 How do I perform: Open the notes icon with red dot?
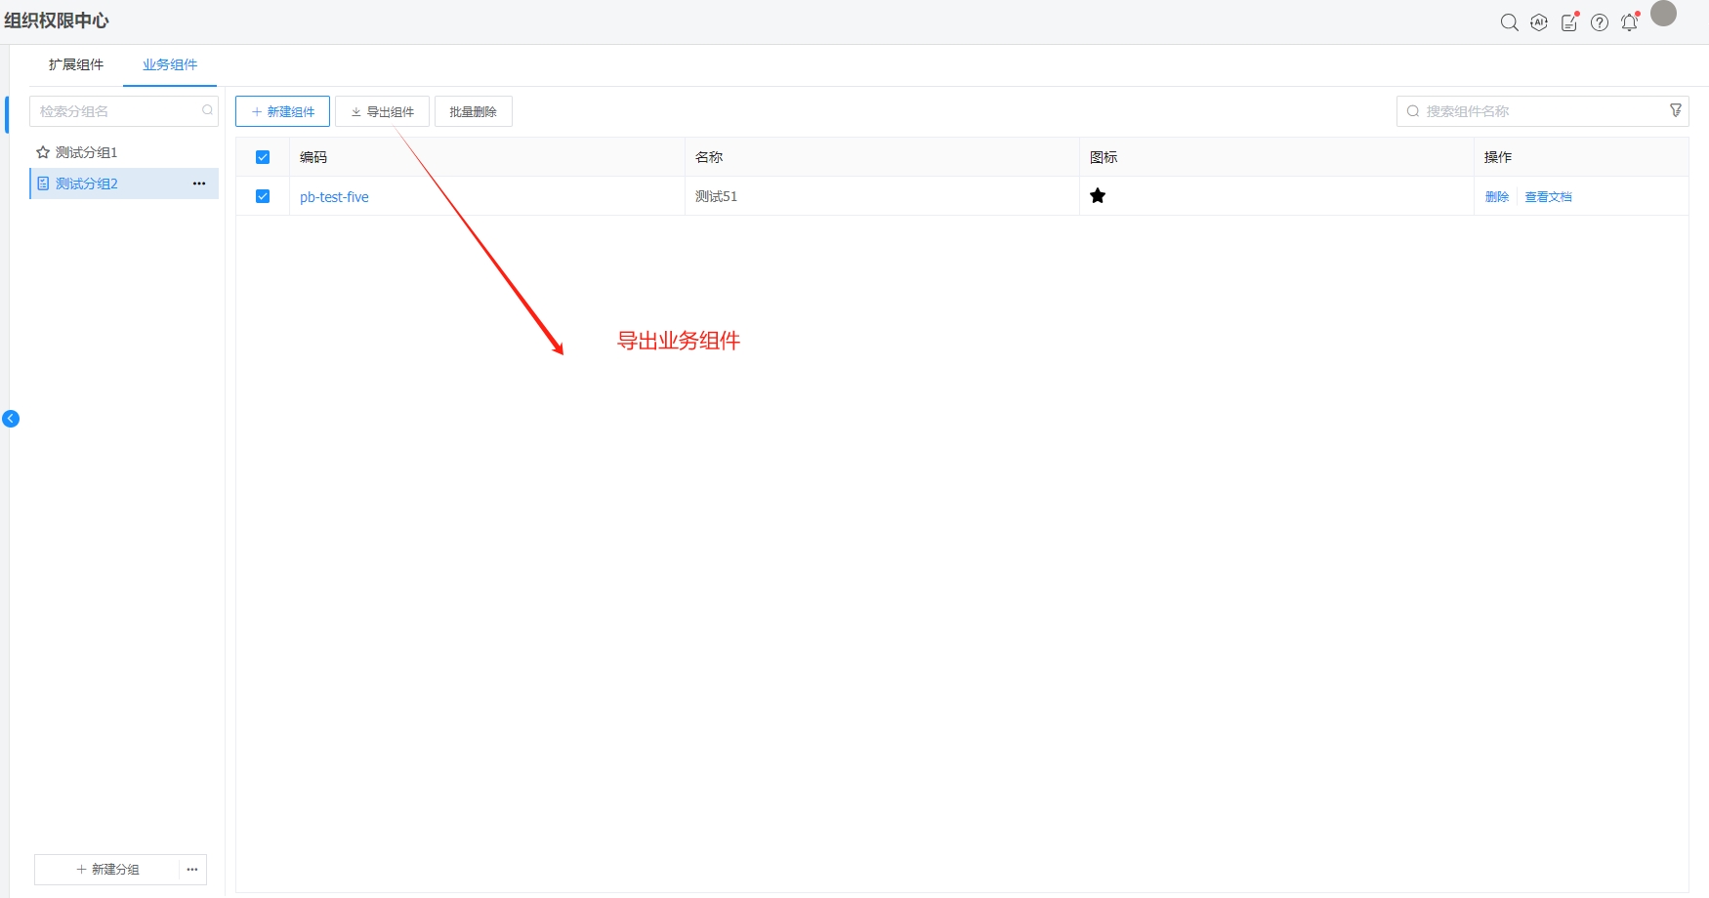pos(1569,22)
